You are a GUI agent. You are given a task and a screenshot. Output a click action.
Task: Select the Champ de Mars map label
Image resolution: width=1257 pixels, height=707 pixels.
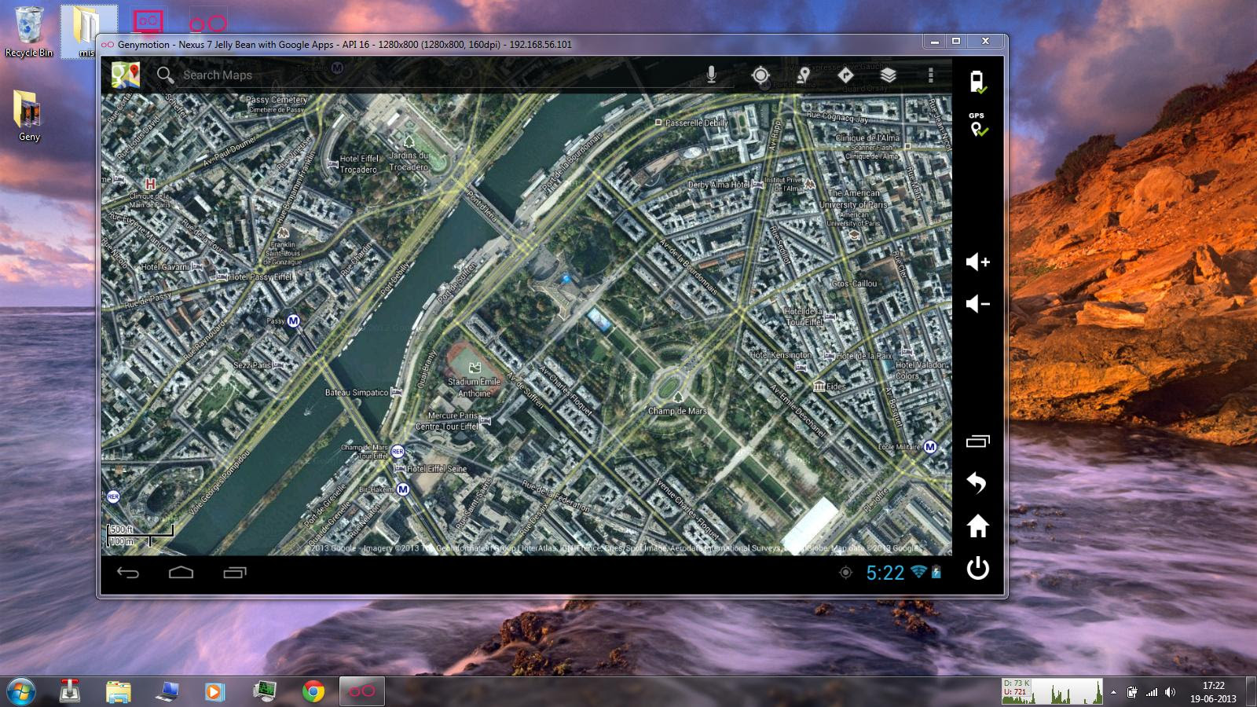pos(677,411)
